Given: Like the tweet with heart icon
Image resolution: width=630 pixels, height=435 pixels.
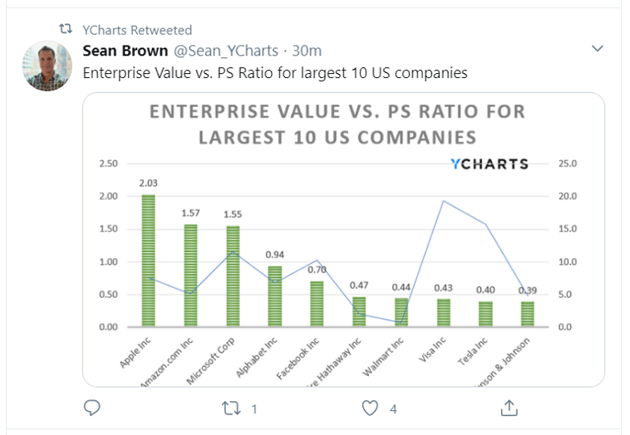Looking at the screenshot, I should [x=370, y=408].
